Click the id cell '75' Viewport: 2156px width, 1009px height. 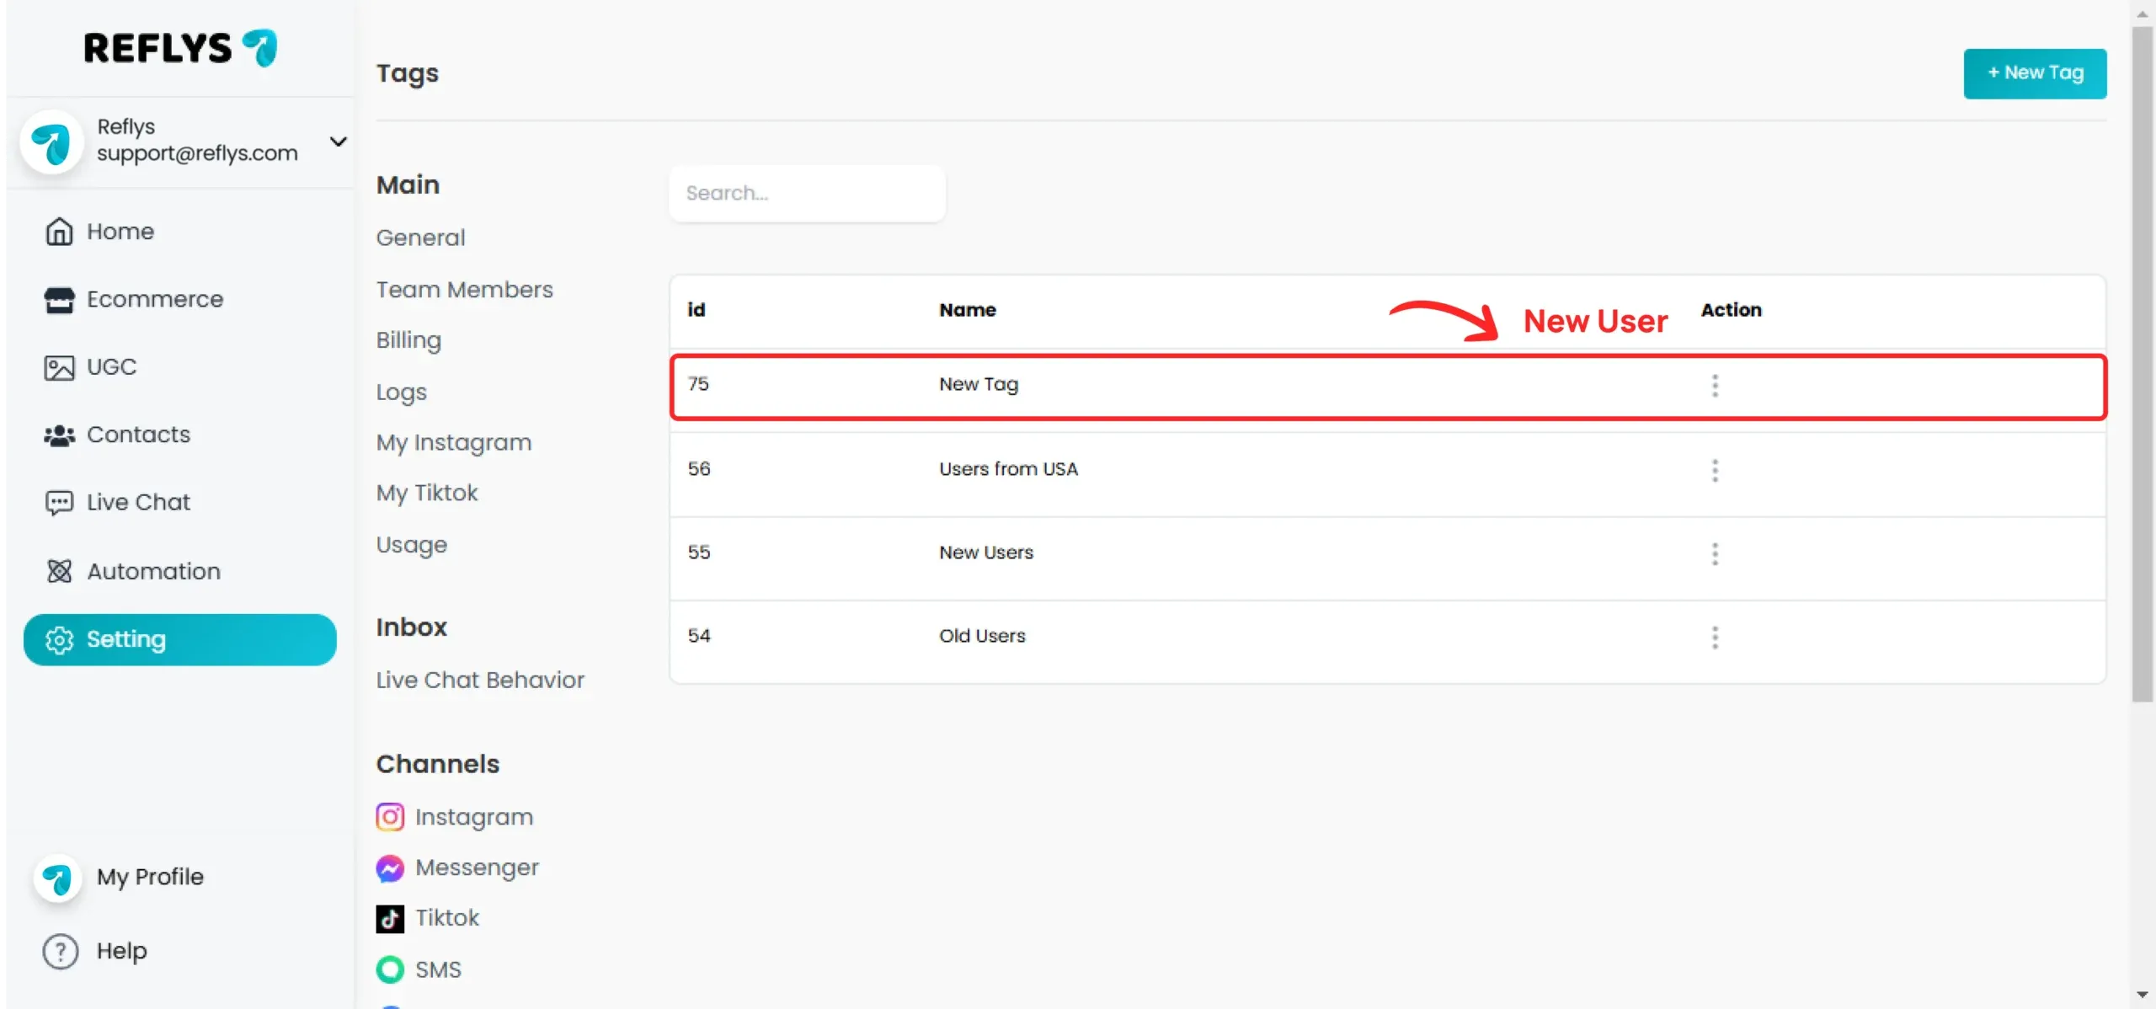pyautogui.click(x=698, y=385)
